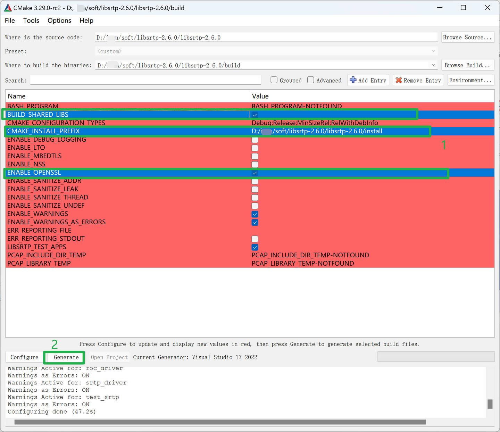Viewport: 500px width, 432px height.
Task: Open the Options menu
Action: 59,20
